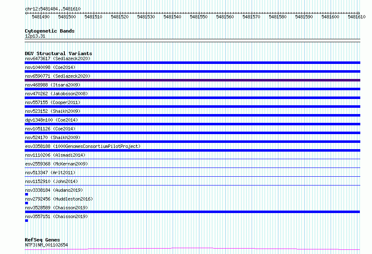Click the blue bar under nsv524170
Image resolution: width=372 pixels, height=254 pixels.
click(x=192, y=142)
